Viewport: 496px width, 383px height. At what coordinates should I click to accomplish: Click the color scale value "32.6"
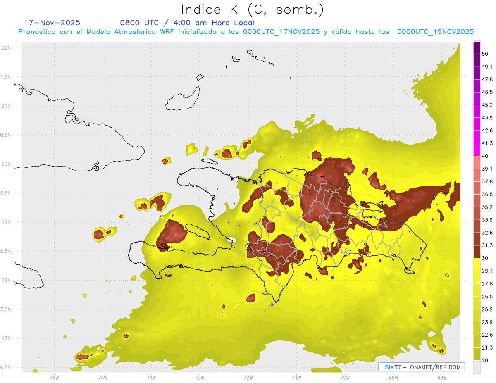(487, 233)
